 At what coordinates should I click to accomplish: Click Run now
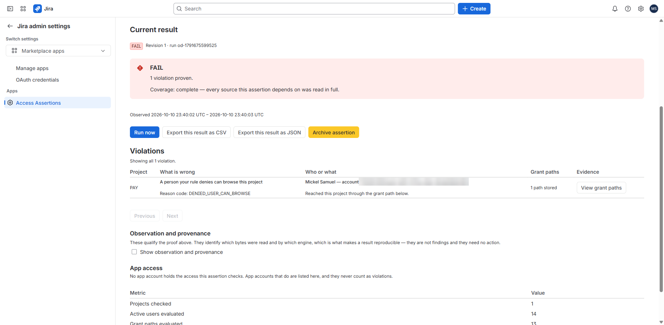[x=144, y=132]
